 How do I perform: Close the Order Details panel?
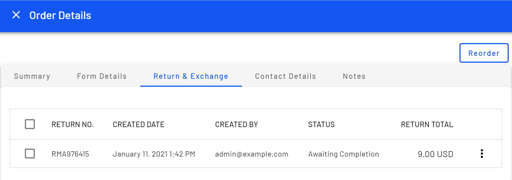(16, 15)
